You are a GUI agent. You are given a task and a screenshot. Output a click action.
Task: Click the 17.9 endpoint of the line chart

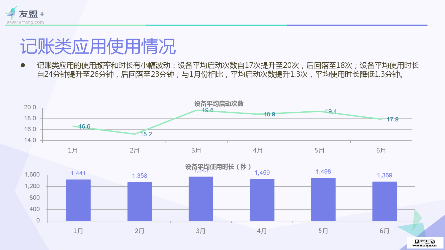pyautogui.click(x=382, y=119)
